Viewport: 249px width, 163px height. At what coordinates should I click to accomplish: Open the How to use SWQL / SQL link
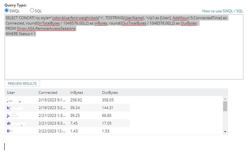[x=223, y=11]
